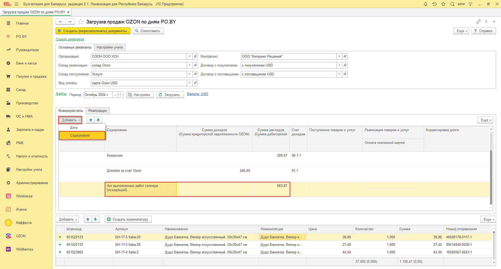The height and width of the screenshot is (269, 501).
Task: Copy link to this form
Action: (478, 21)
